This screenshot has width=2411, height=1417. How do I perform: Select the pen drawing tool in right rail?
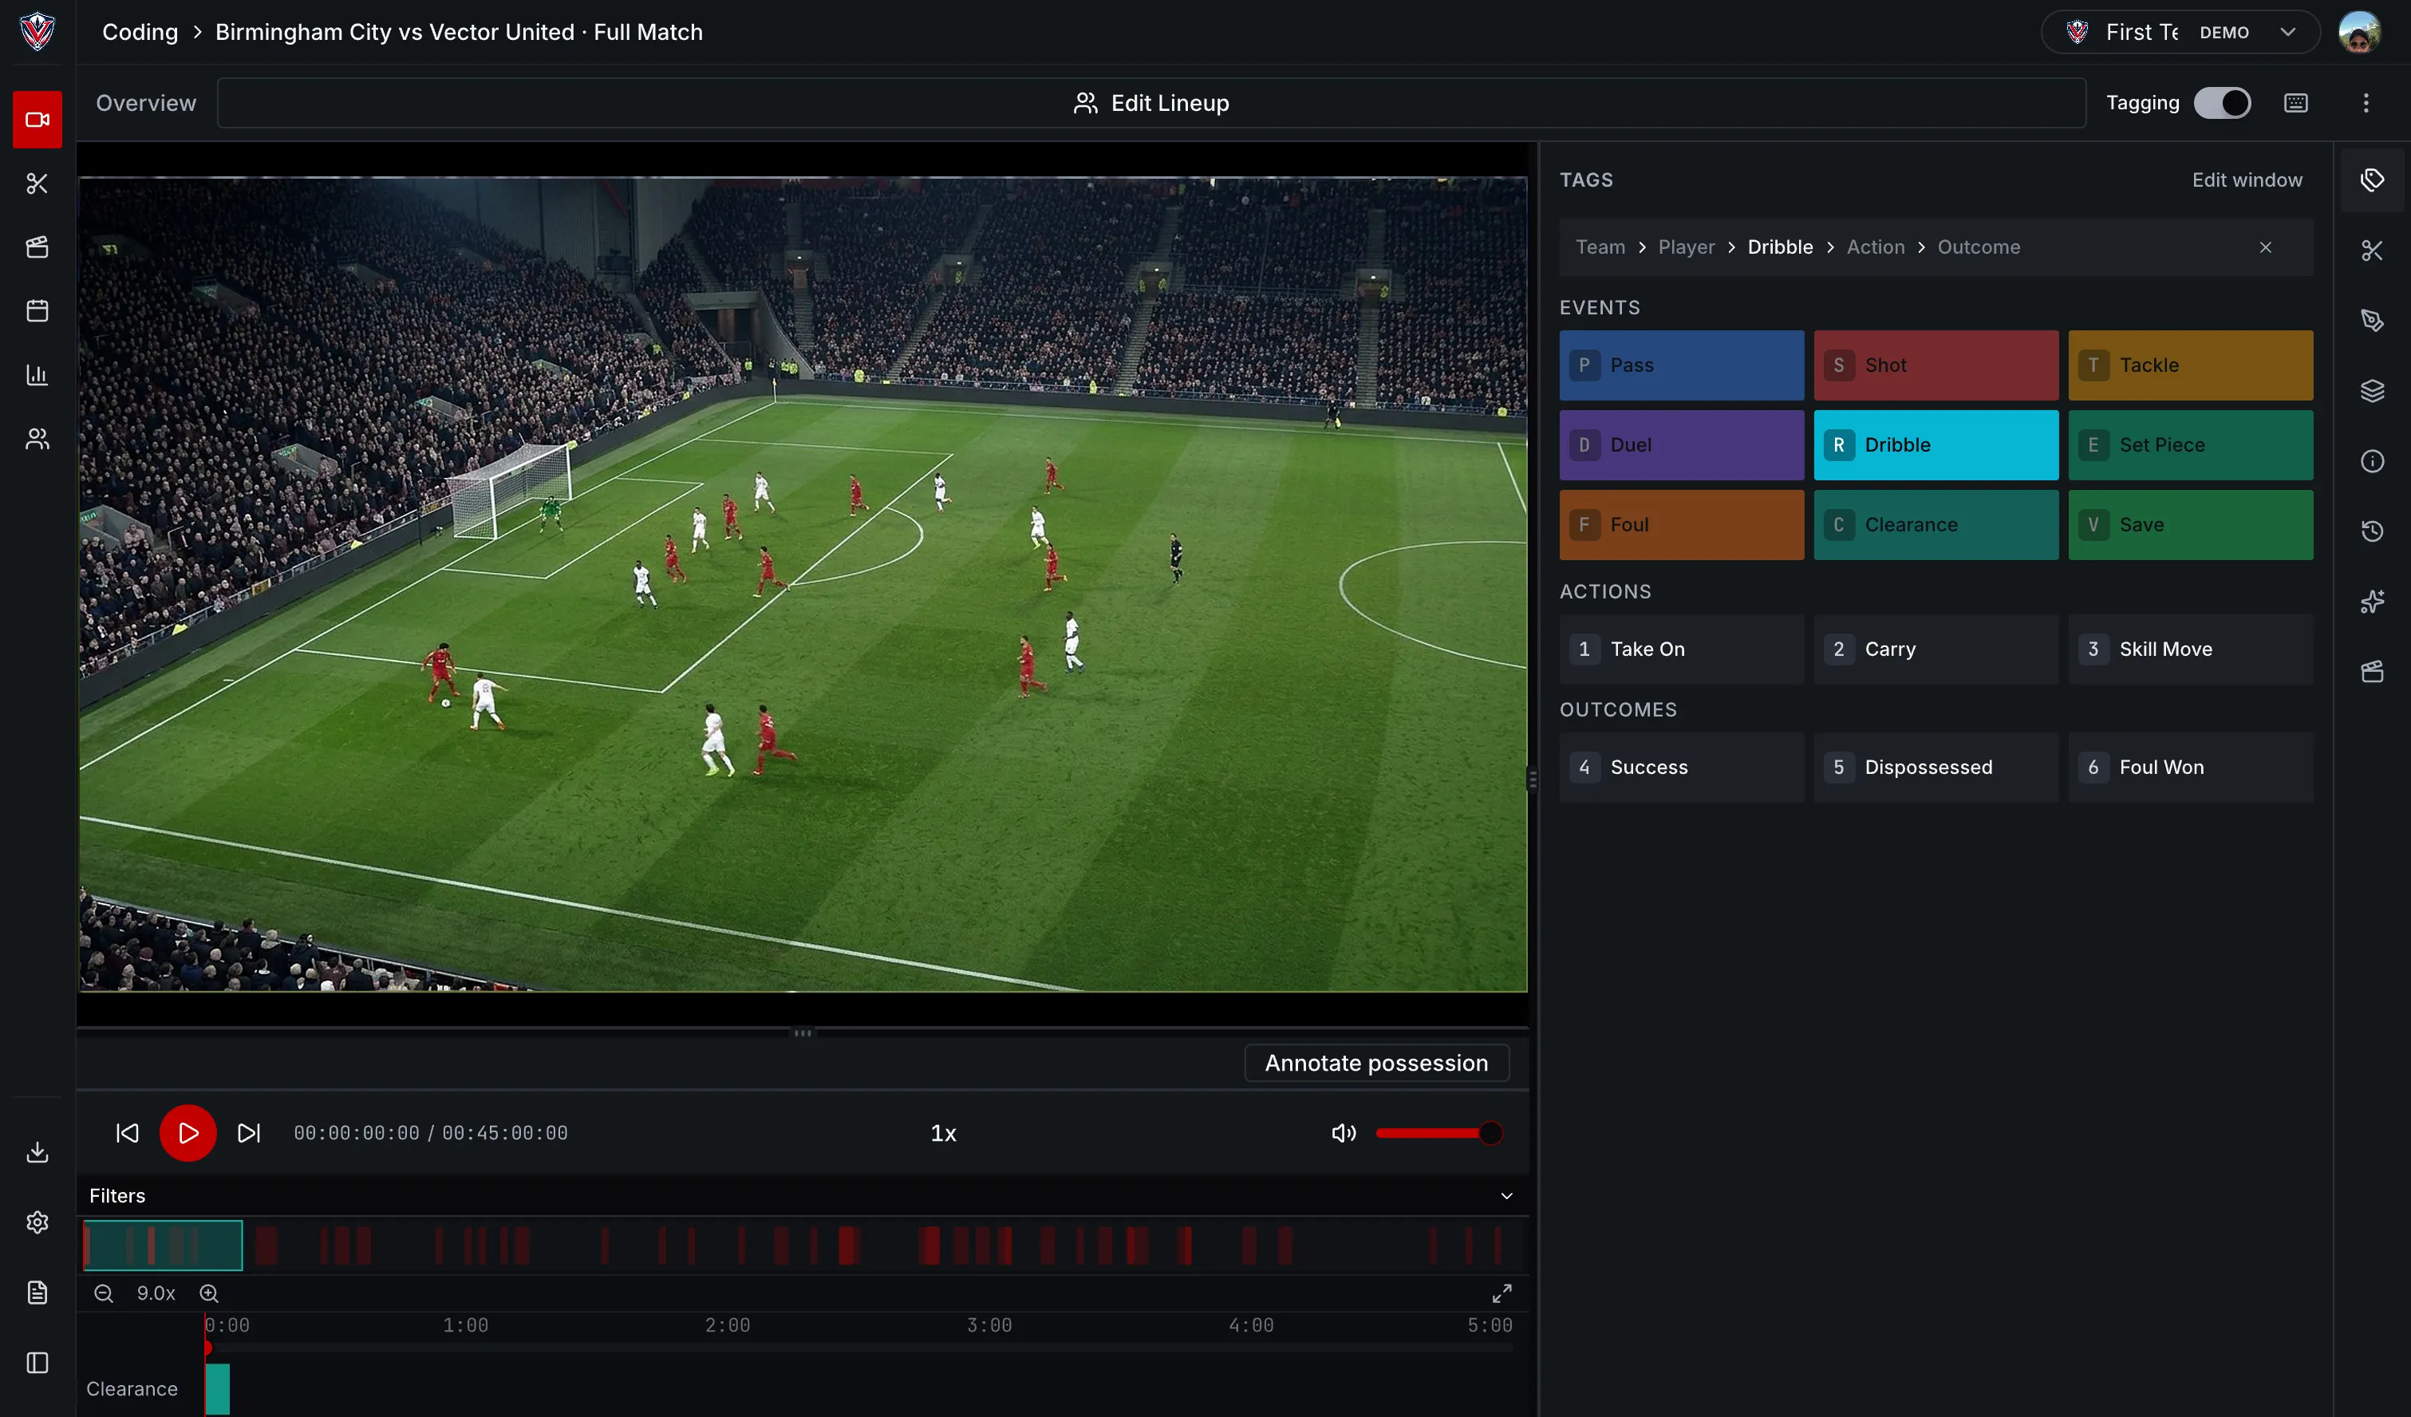point(2372,321)
